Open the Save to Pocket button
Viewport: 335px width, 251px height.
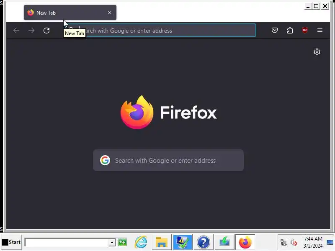point(275,30)
